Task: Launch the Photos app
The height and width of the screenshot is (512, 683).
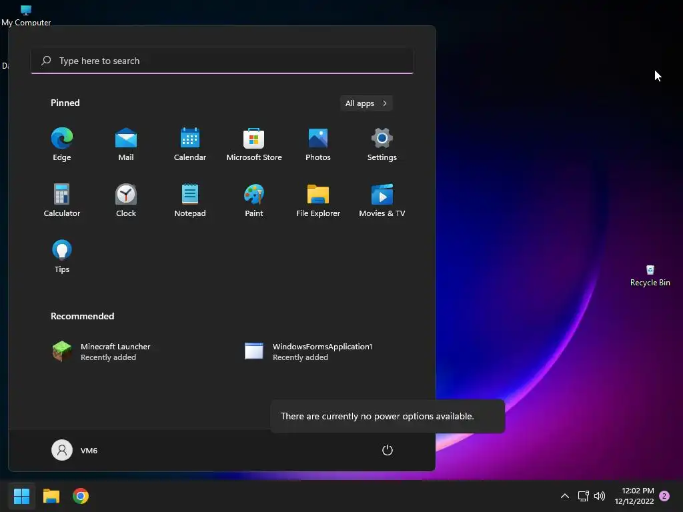Action: point(318,144)
